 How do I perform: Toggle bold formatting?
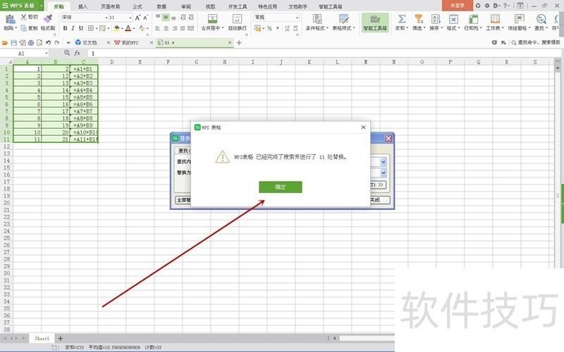coord(65,28)
